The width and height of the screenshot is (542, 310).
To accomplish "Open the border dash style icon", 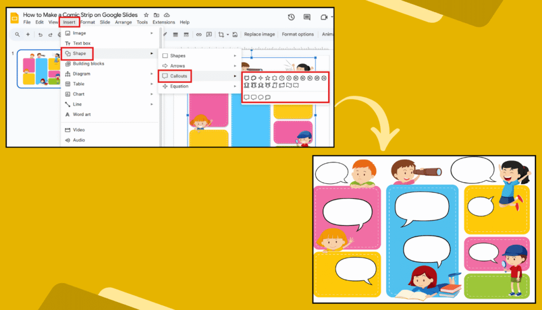I will point(186,34).
